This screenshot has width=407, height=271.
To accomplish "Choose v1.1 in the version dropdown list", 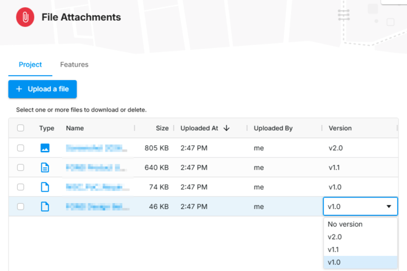I will (x=360, y=250).
